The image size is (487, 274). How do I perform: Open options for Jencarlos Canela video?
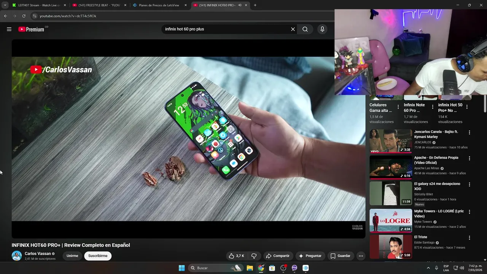pyautogui.click(x=469, y=132)
